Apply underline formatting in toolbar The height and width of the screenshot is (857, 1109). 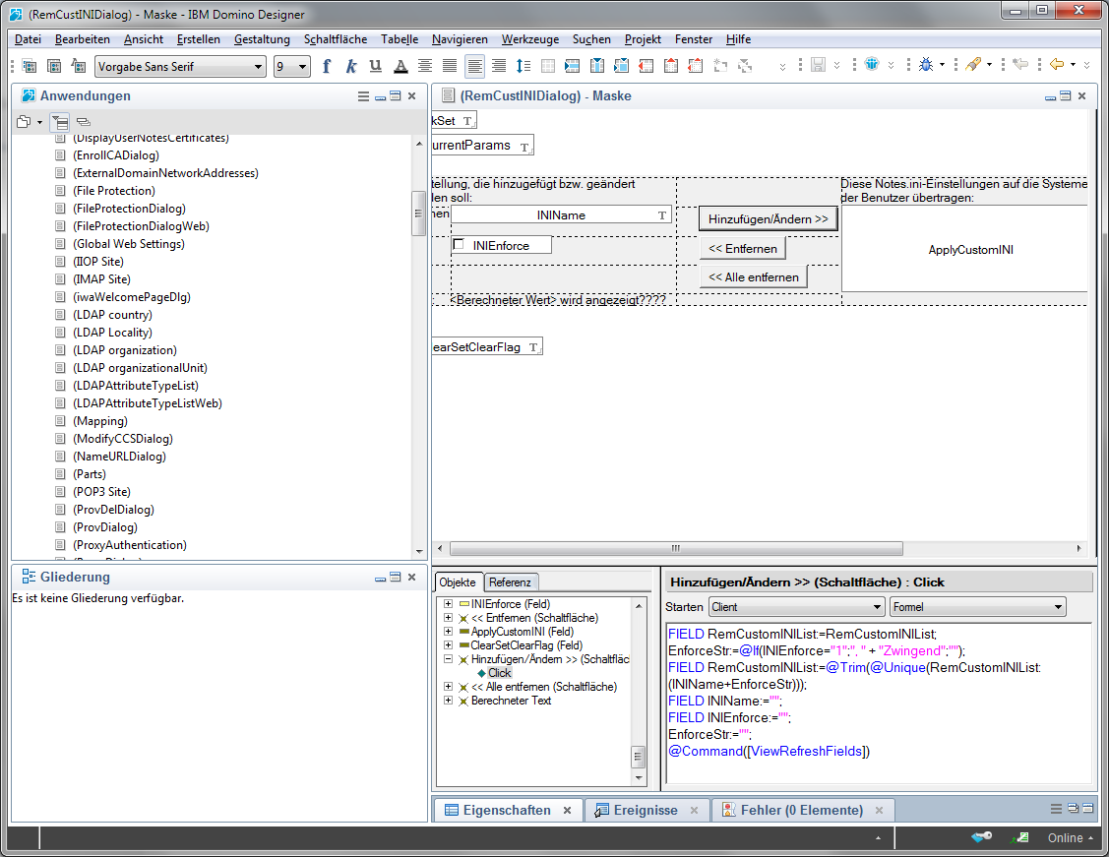point(375,66)
